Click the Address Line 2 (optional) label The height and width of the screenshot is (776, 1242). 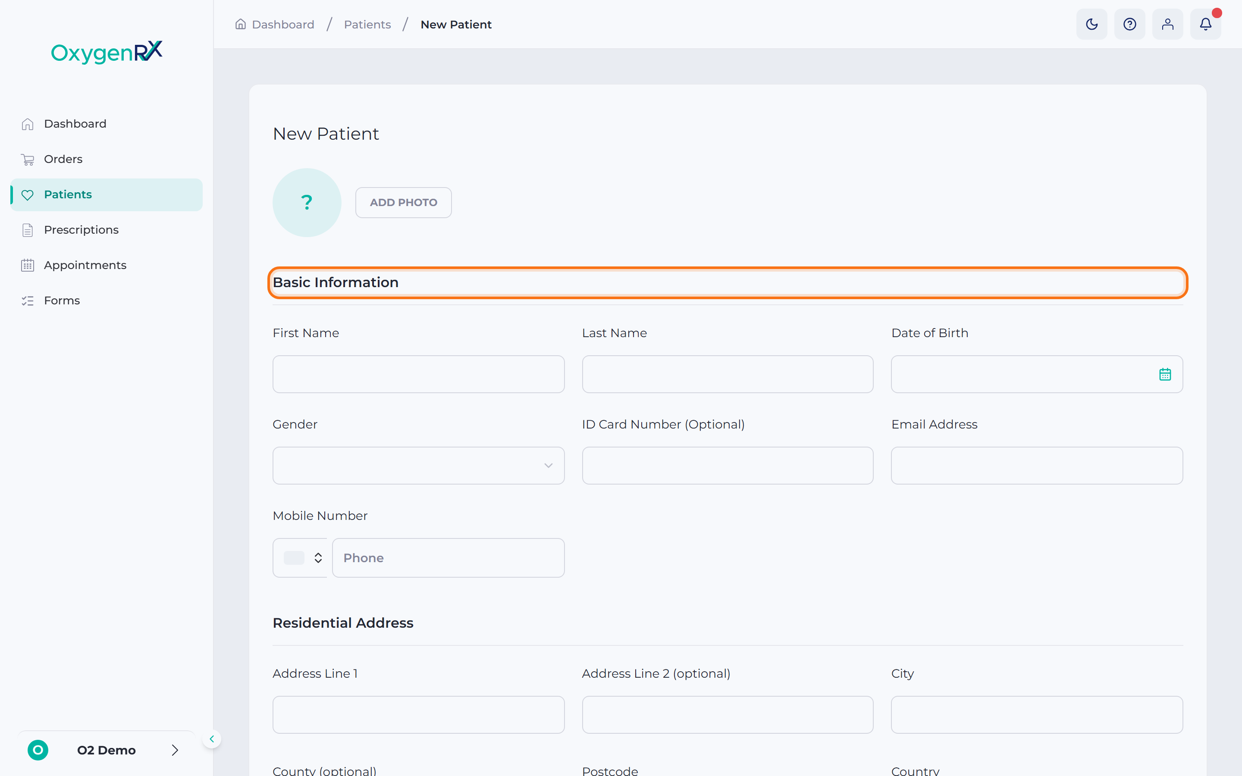click(656, 673)
